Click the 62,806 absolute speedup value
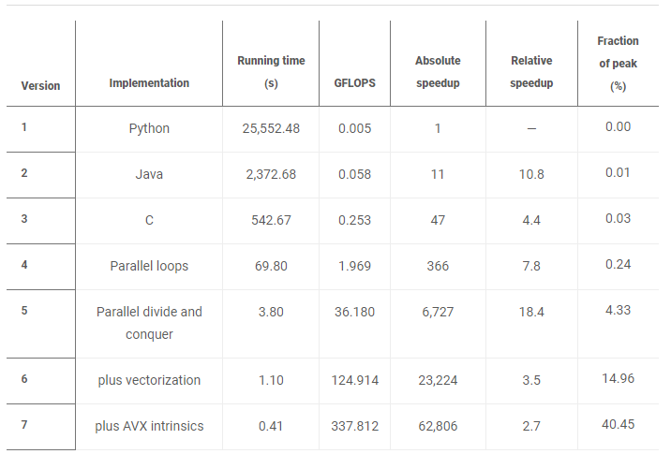 [437, 426]
